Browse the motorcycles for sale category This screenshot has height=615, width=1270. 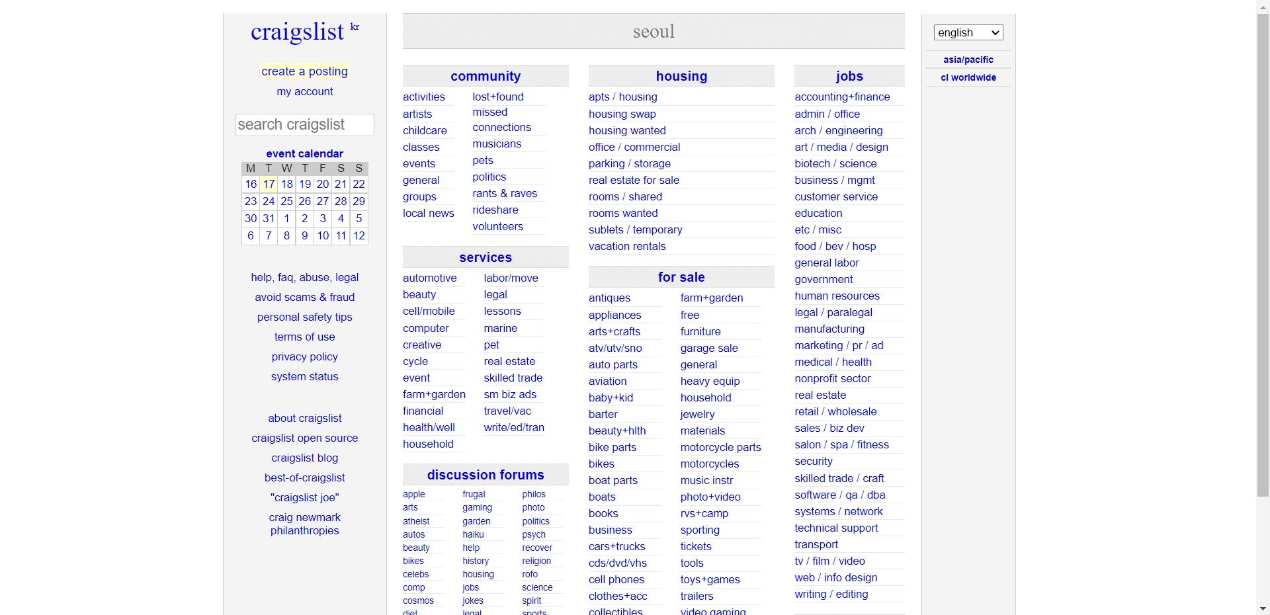(x=709, y=464)
